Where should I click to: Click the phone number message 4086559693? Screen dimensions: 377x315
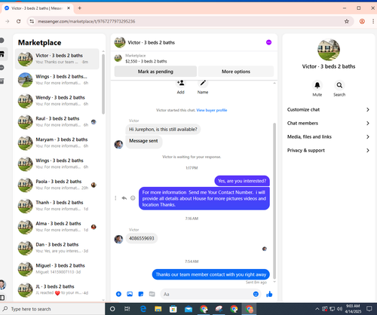pyautogui.click(x=142, y=238)
